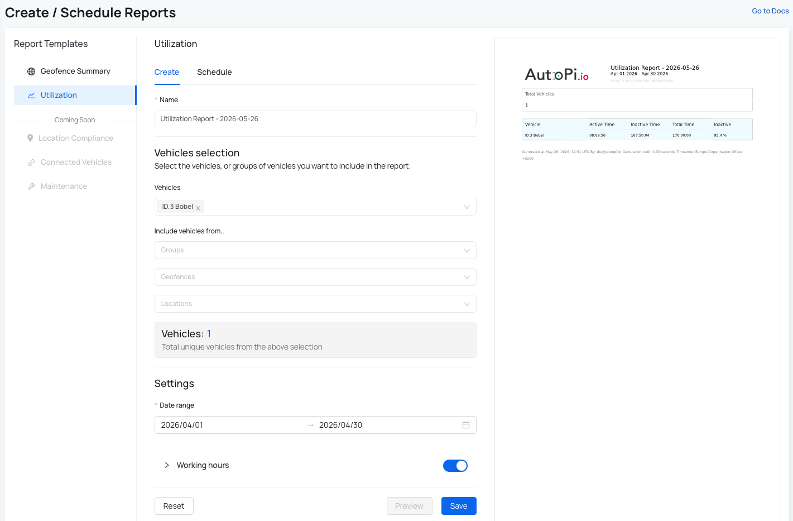Click the chart icon beside Utilization
The image size is (793, 521).
[31, 95]
